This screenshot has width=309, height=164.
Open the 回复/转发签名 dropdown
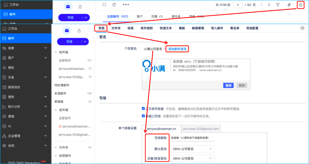193,158
